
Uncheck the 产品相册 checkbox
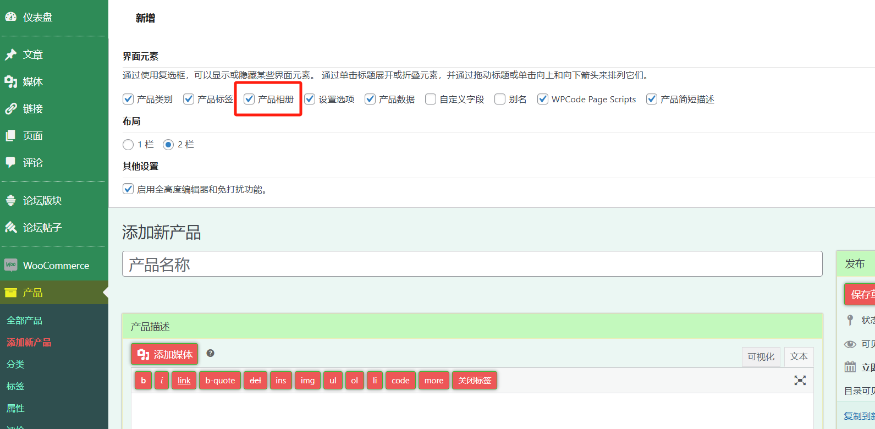click(x=249, y=99)
